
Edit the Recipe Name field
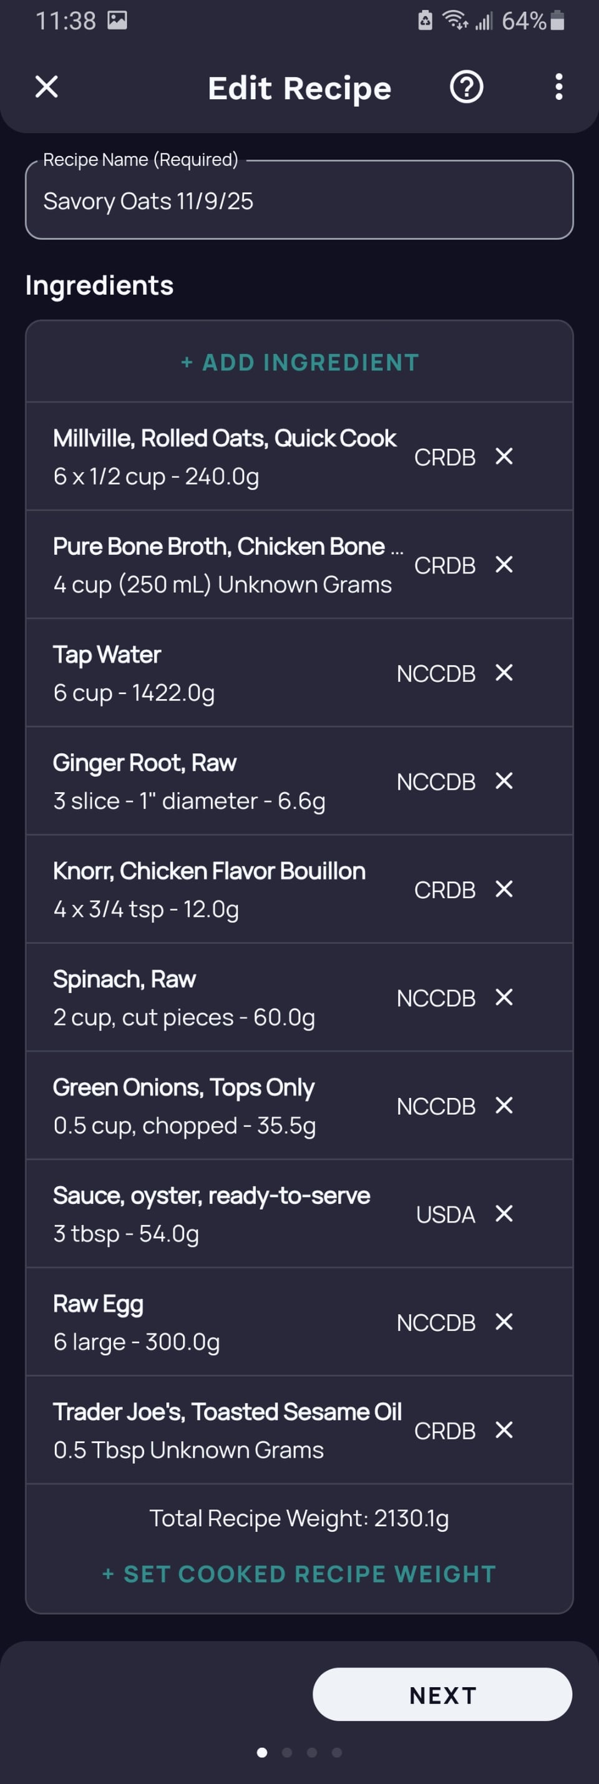coord(299,201)
